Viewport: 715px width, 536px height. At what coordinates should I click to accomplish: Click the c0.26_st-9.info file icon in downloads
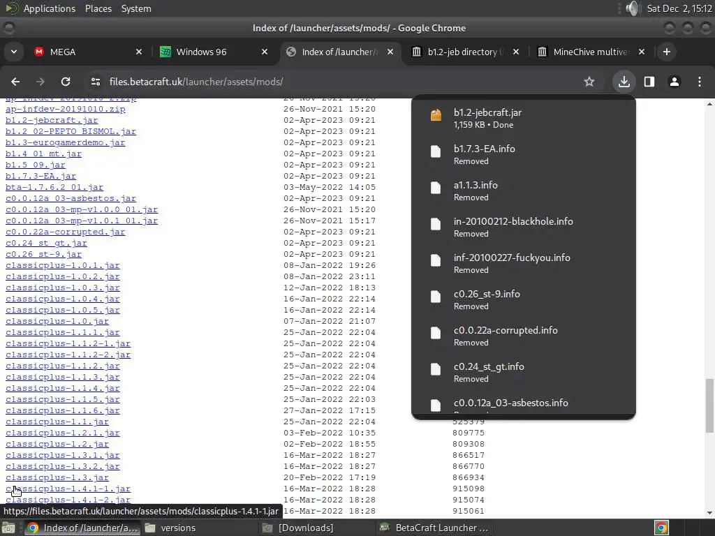tap(436, 297)
